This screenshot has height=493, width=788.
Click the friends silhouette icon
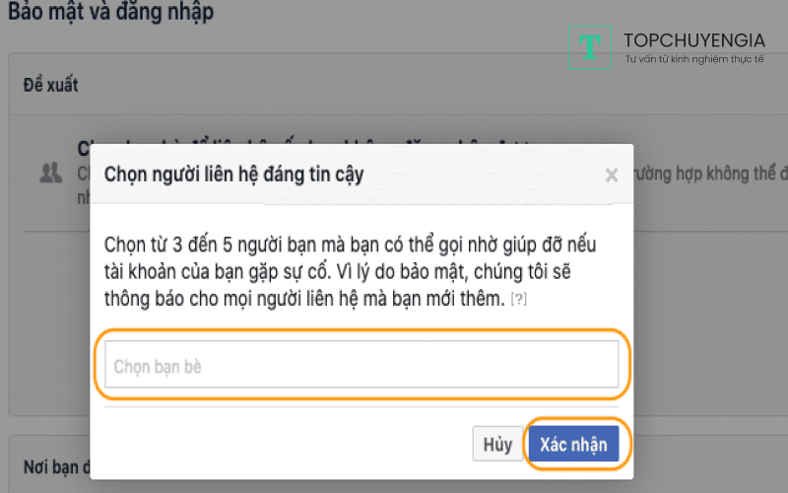[x=51, y=173]
